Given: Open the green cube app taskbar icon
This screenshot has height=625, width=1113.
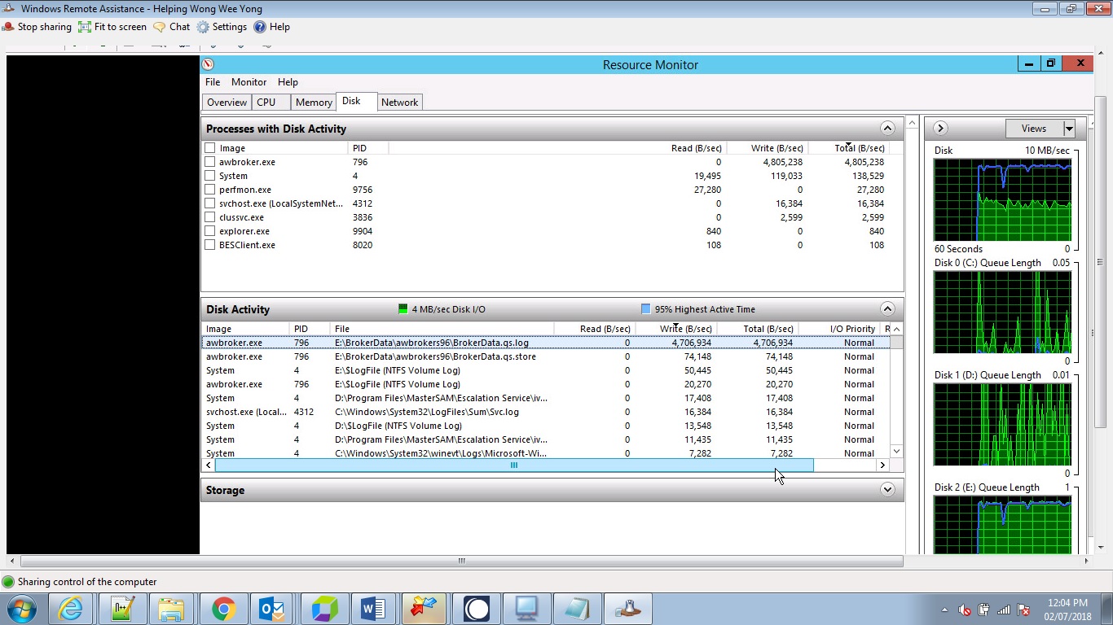Looking at the screenshot, I should (x=324, y=609).
